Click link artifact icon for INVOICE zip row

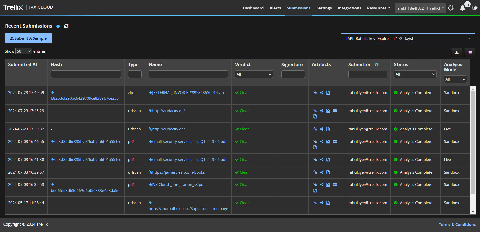315,93
